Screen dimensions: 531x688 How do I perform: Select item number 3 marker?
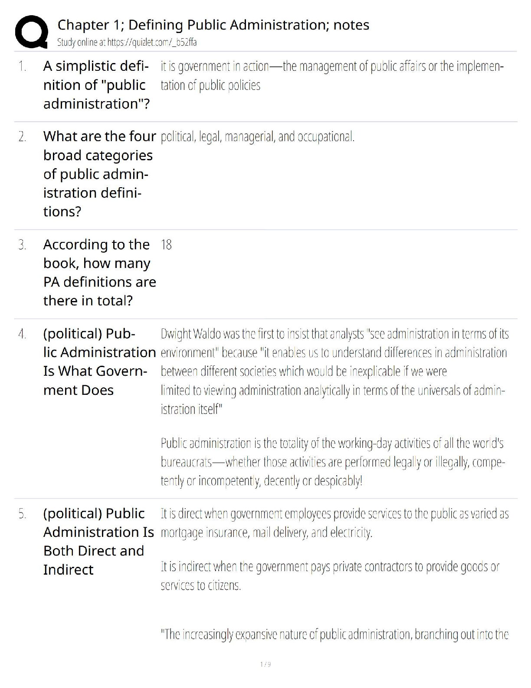tap(23, 245)
